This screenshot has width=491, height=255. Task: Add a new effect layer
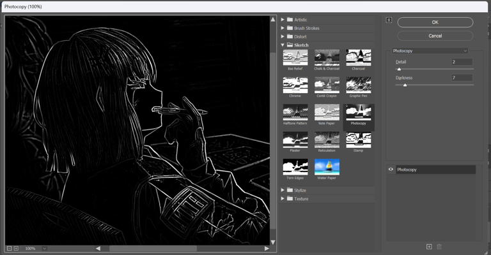tap(429, 247)
